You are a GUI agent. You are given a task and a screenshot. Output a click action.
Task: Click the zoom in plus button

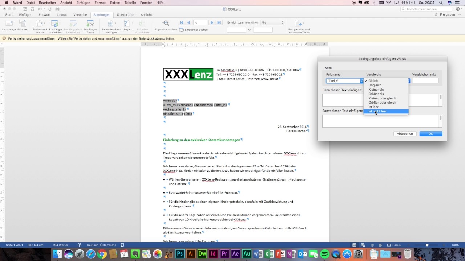point(444,245)
